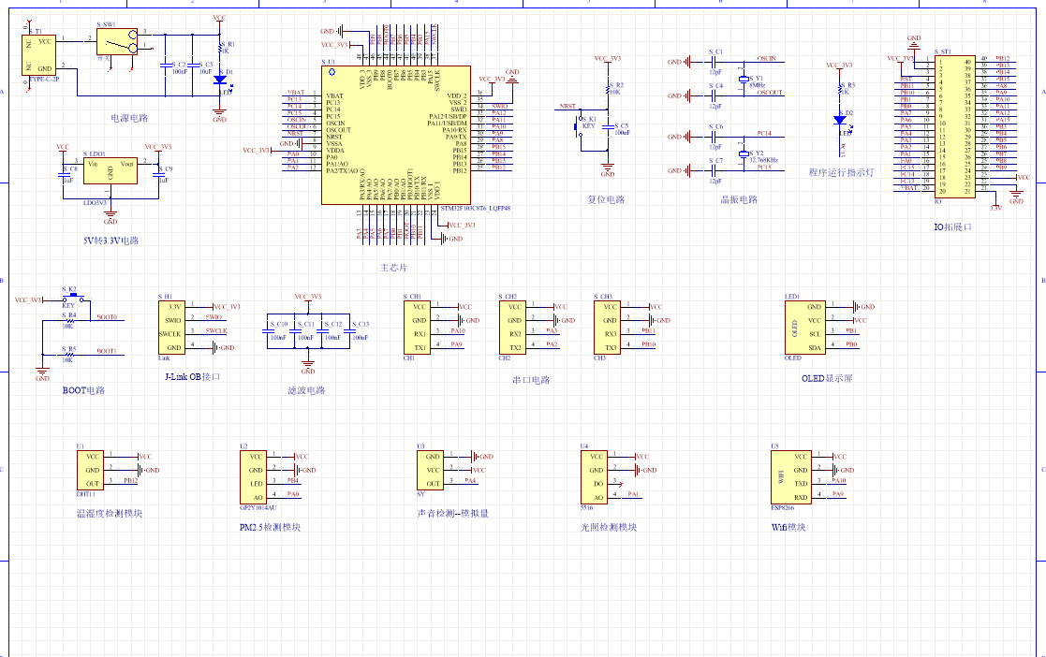The image size is (1046, 657).
Task: Select the 32.768KHz crystal S_Y2
Action: pyautogui.click(x=744, y=154)
